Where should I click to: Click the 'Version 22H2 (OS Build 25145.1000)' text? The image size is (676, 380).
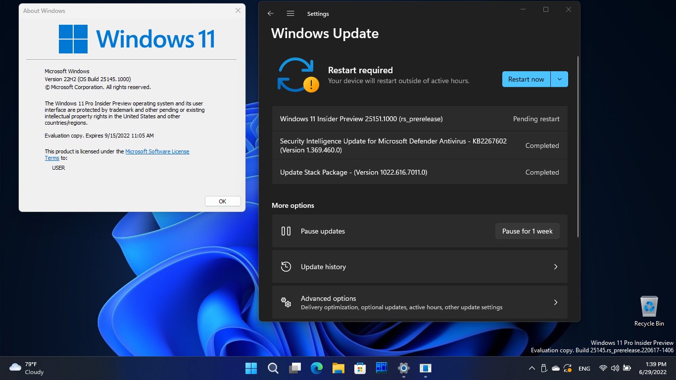(88, 79)
